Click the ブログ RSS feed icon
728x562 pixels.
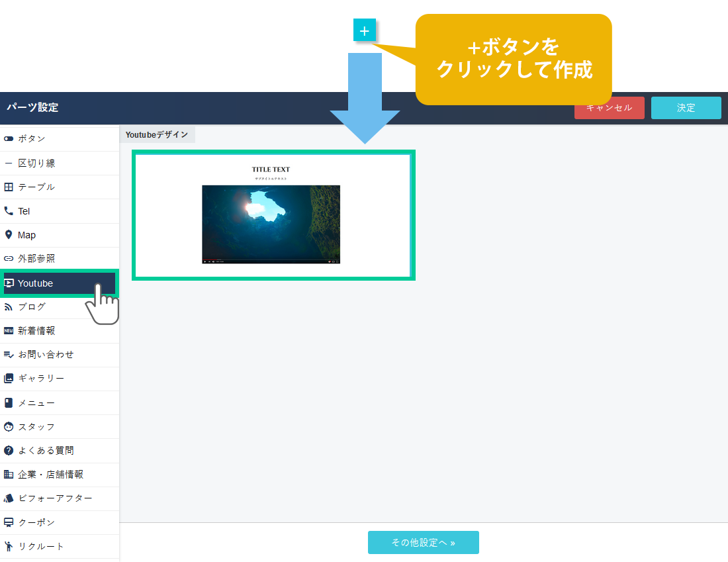coord(9,306)
